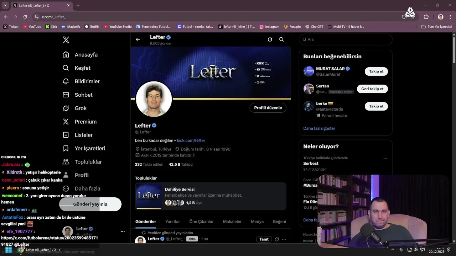Open the YouTube bookmark

pyautogui.click(x=32, y=27)
